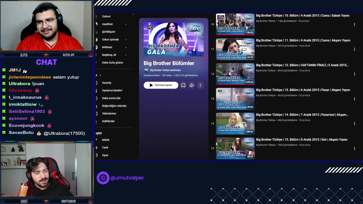Open ŞEHİNŞAH channel from subscriptions
This screenshot has height=204, width=363.
109,32
